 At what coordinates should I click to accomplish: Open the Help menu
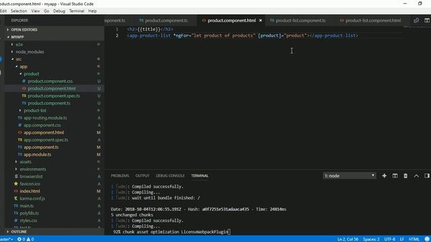pyautogui.click(x=92, y=11)
